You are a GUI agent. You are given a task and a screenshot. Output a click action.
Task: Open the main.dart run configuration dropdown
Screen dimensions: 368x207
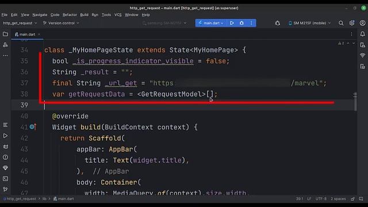tap(211, 23)
